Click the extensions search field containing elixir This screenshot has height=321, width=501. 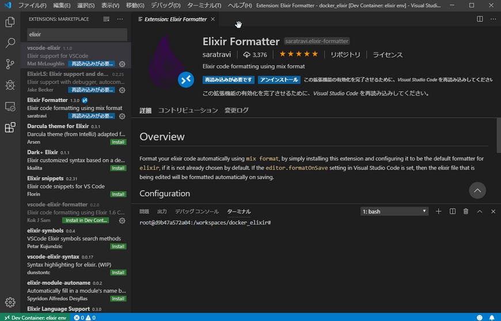point(77,35)
